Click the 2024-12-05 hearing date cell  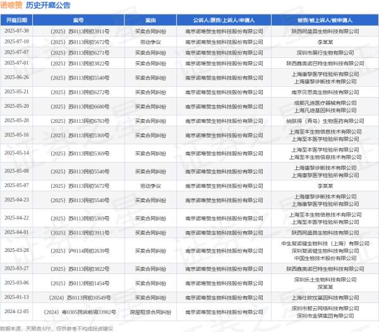click(x=17, y=312)
